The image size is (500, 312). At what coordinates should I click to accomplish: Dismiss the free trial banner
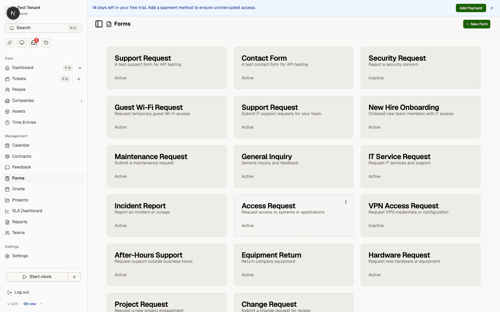492,8
